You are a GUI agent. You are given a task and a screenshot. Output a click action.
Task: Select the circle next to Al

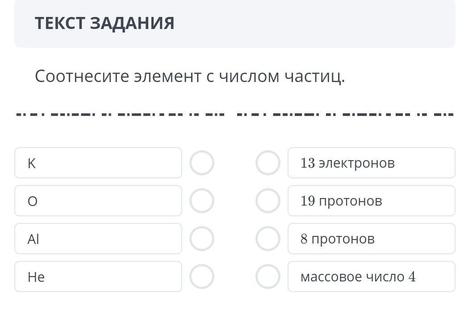(202, 239)
